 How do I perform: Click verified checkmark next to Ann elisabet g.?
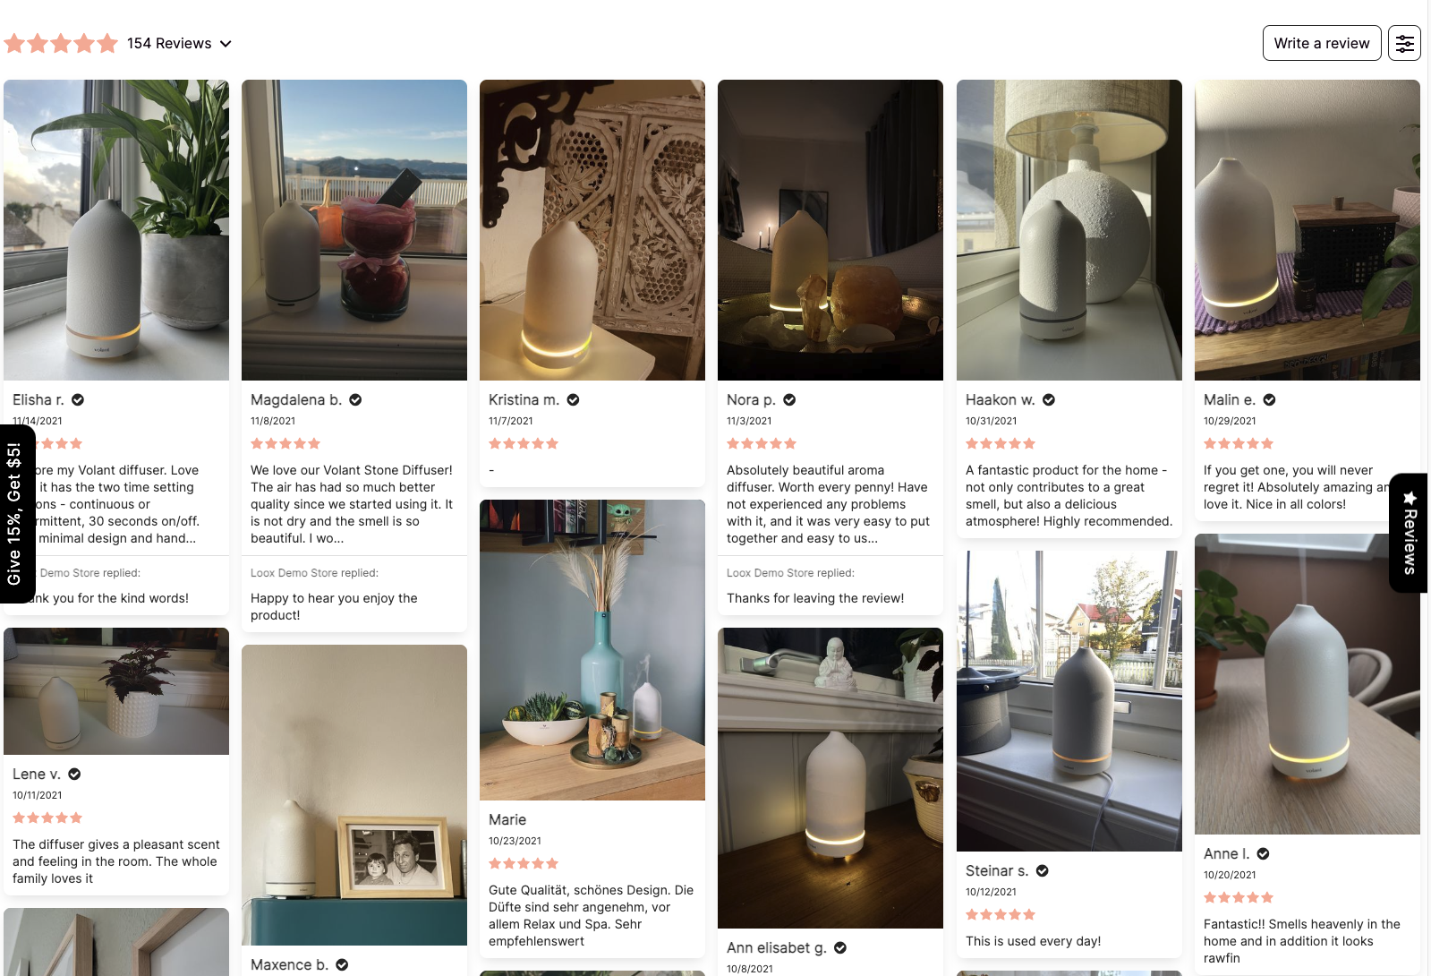[840, 948]
